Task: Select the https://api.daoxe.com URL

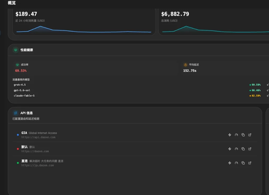Action: click(38, 137)
